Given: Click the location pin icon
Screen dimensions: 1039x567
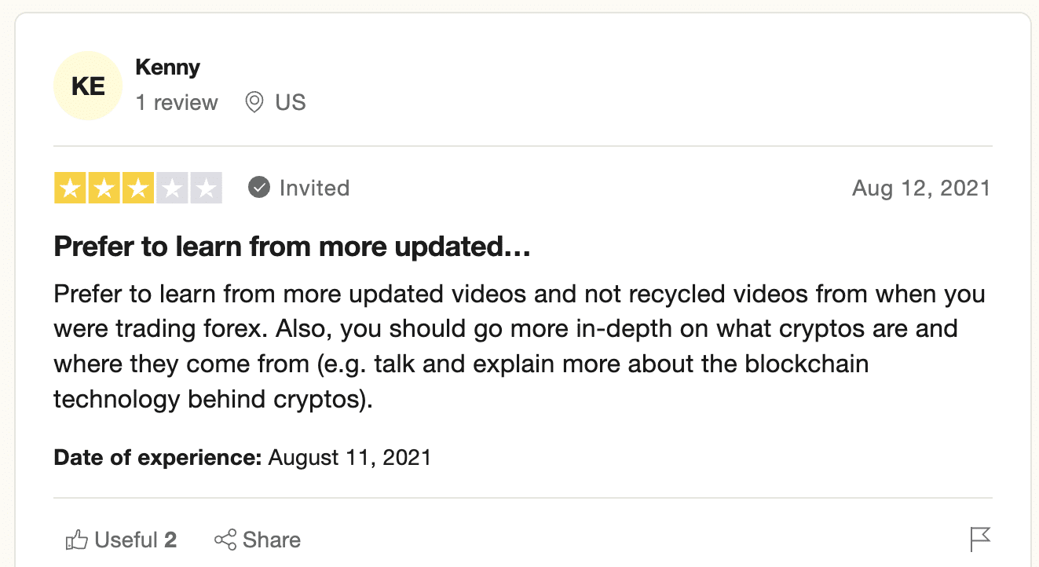Looking at the screenshot, I should click(x=254, y=103).
